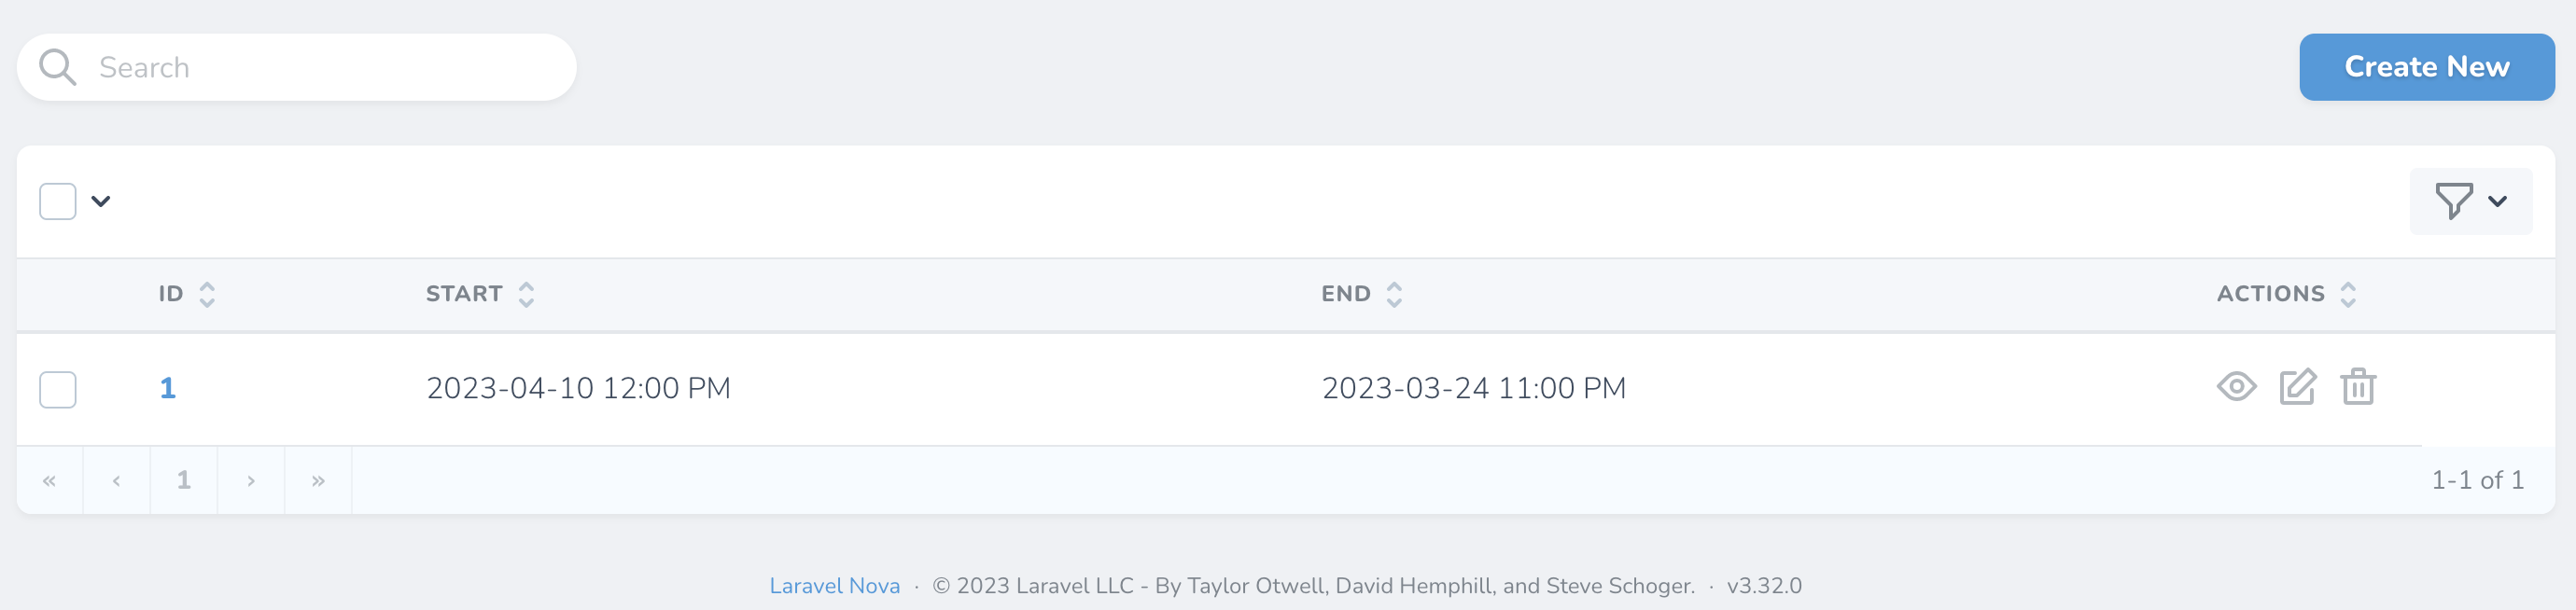
Task: Open the Laravel Nova footer link
Action: 834,586
